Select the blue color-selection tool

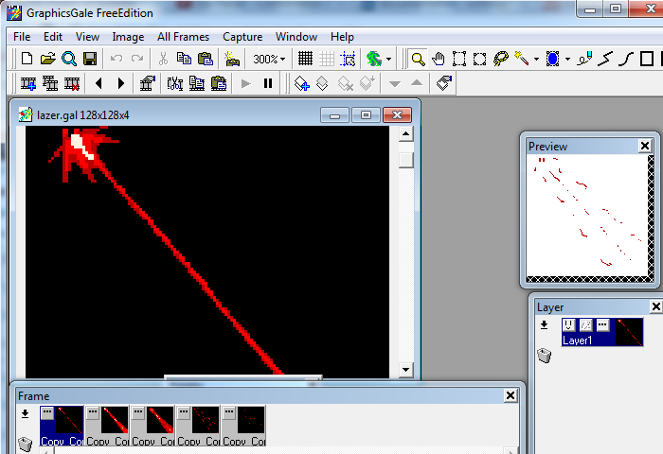pos(552,59)
